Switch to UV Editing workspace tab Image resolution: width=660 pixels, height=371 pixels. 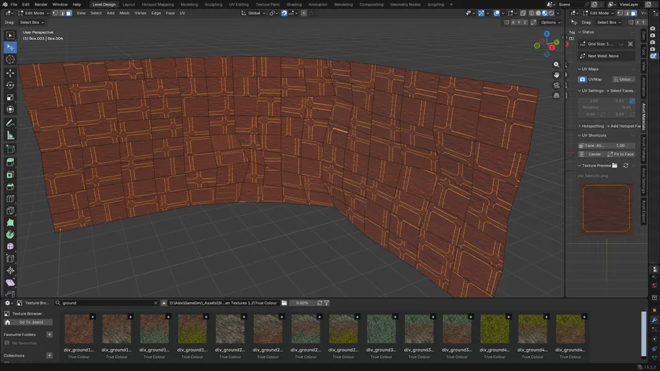coord(239,4)
